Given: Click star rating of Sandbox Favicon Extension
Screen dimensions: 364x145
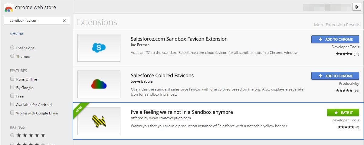Looking at the screenshot, I should [x=345, y=54].
